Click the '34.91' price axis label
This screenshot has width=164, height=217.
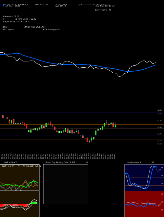(159, 134)
